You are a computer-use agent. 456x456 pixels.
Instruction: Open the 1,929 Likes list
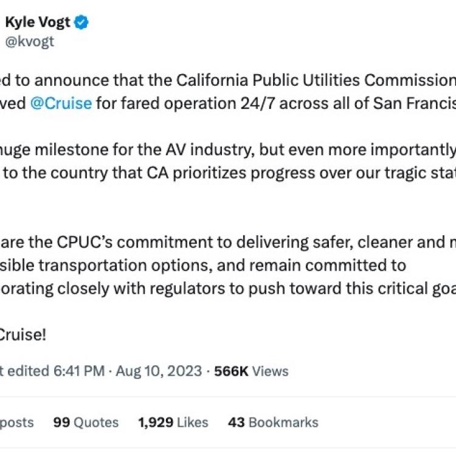pos(173,423)
